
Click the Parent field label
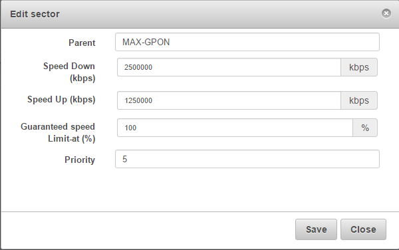click(x=82, y=43)
